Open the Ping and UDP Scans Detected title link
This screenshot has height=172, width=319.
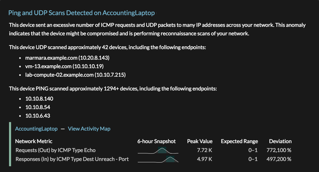82,13
